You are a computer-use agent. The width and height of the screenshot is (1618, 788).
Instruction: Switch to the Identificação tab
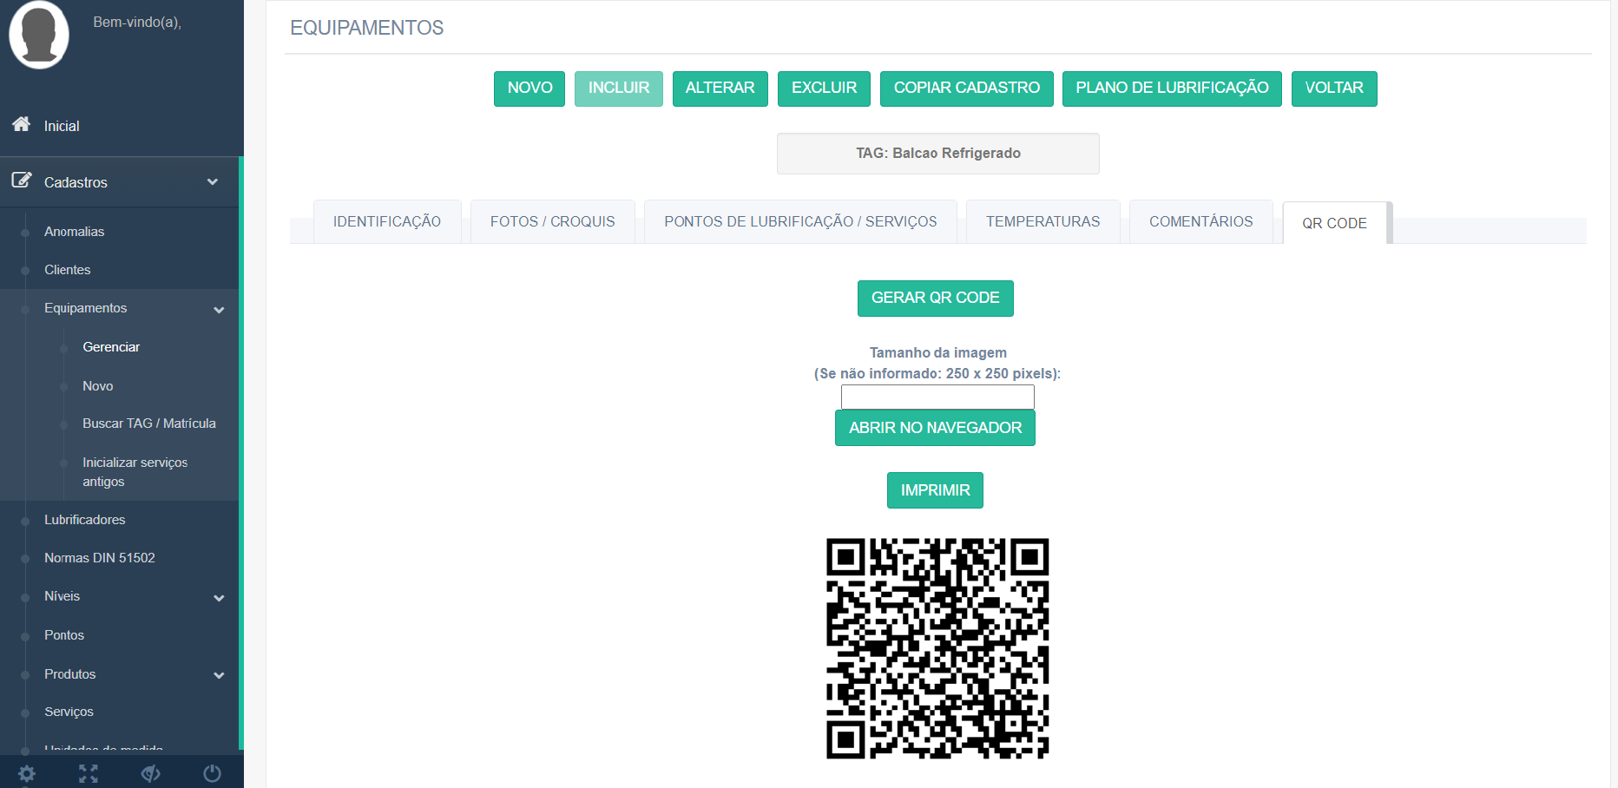point(387,222)
